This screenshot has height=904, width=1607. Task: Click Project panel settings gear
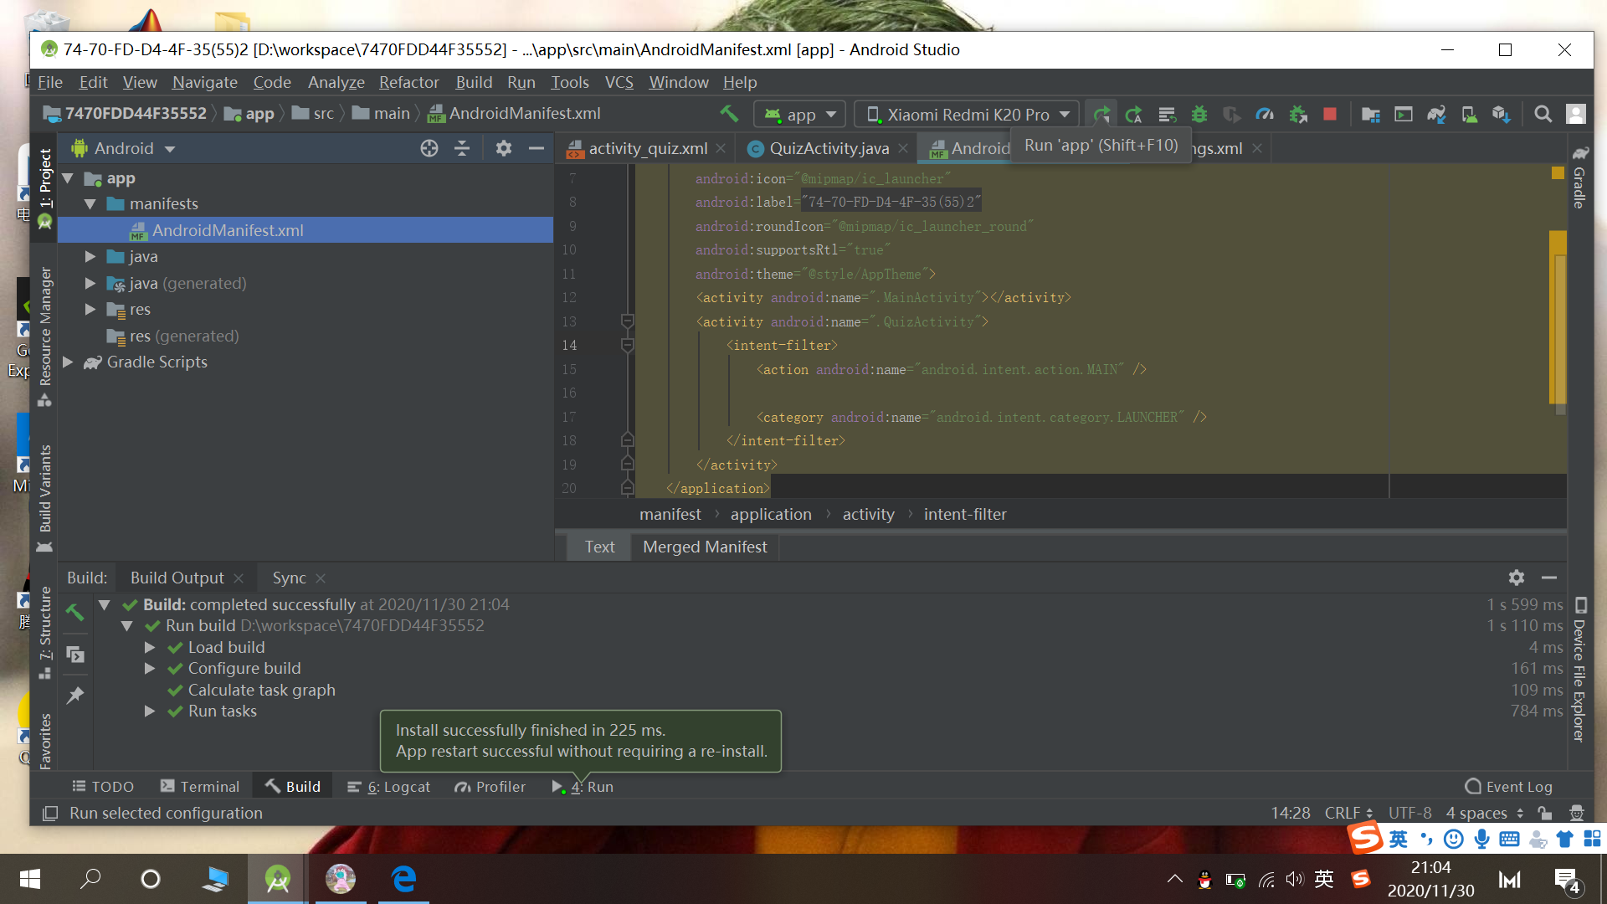click(x=503, y=148)
